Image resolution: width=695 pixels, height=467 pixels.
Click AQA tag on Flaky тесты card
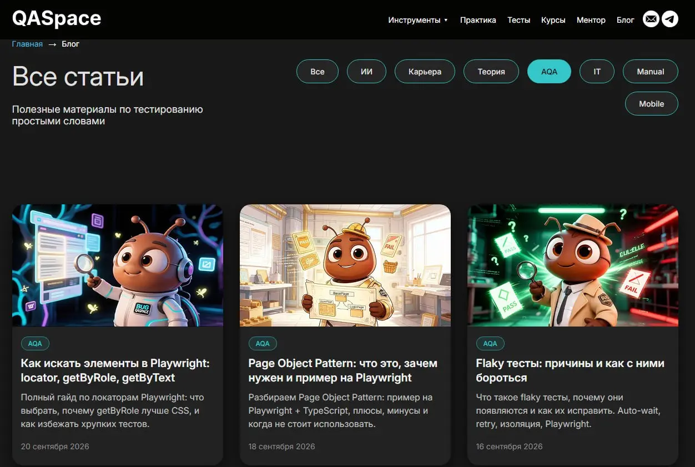(490, 343)
